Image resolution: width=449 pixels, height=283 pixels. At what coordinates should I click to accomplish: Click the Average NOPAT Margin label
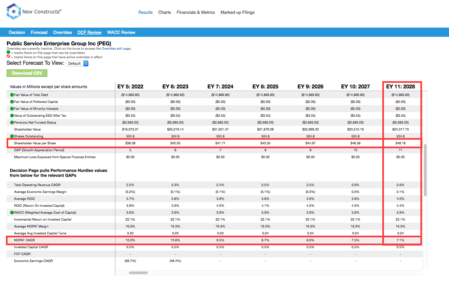32,226
